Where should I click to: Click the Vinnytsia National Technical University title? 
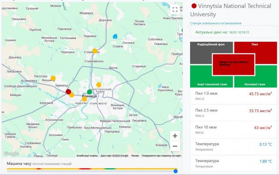(x=230, y=10)
